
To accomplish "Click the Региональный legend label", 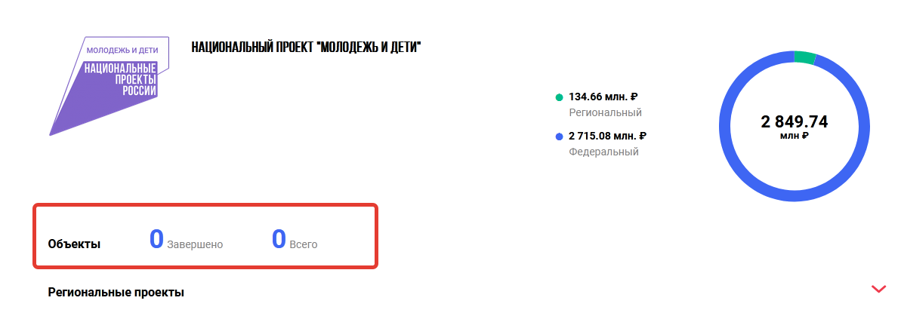I will click(605, 112).
